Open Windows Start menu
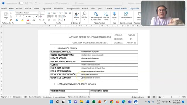Screen dimensions: 187x105 (51, 102)
